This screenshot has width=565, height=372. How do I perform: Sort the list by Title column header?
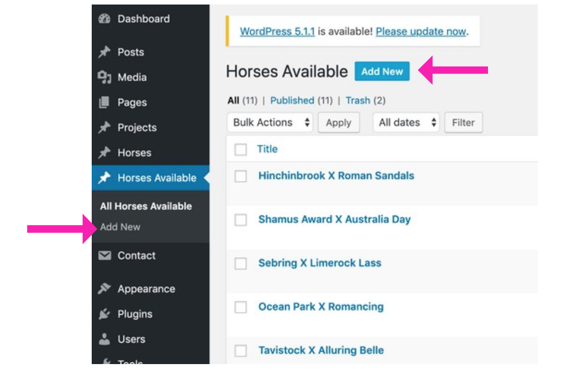click(267, 149)
